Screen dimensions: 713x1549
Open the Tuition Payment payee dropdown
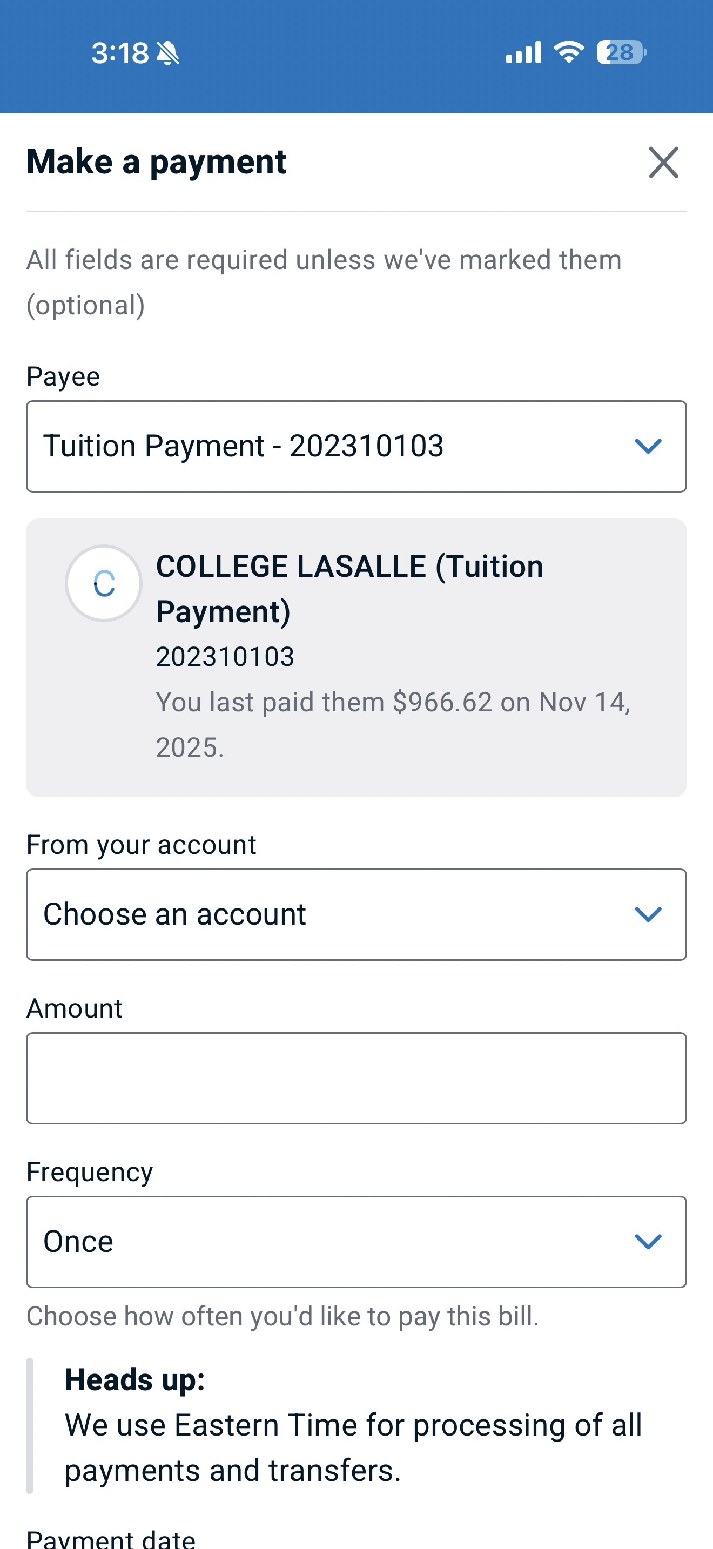click(337, 446)
